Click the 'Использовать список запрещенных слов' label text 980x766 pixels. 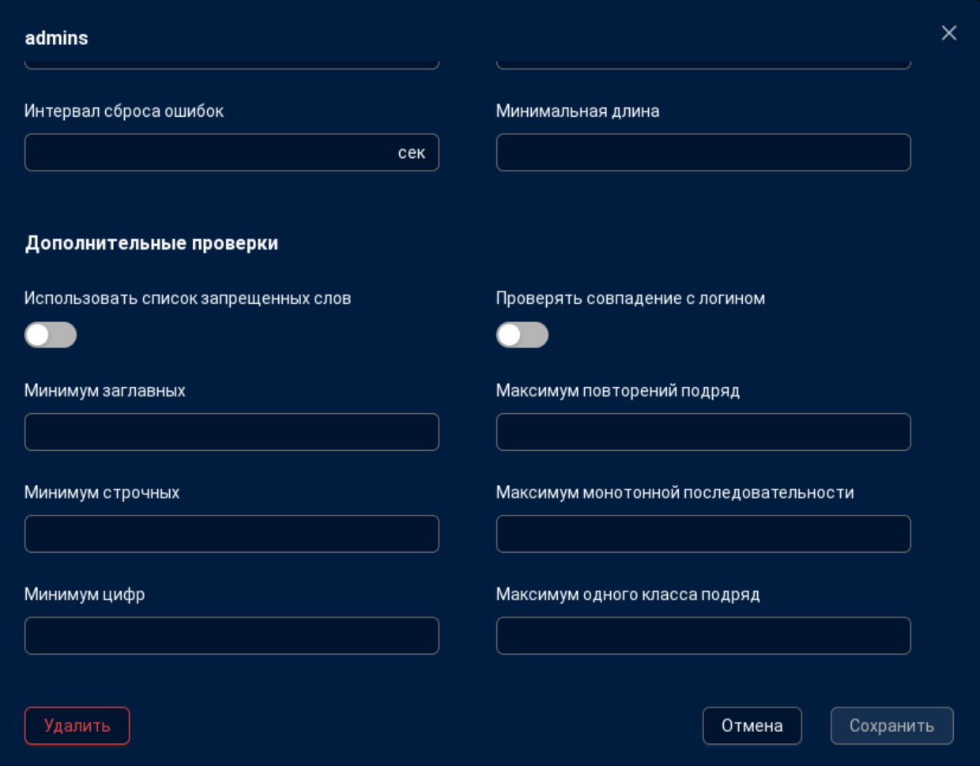point(187,299)
